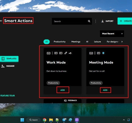Click the first window icon after Work Mode divider
132x123 pixels.
[x=56, y=53]
